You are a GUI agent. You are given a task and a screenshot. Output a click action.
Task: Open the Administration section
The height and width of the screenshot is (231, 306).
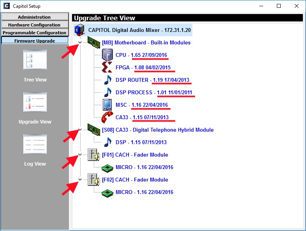coord(35,17)
